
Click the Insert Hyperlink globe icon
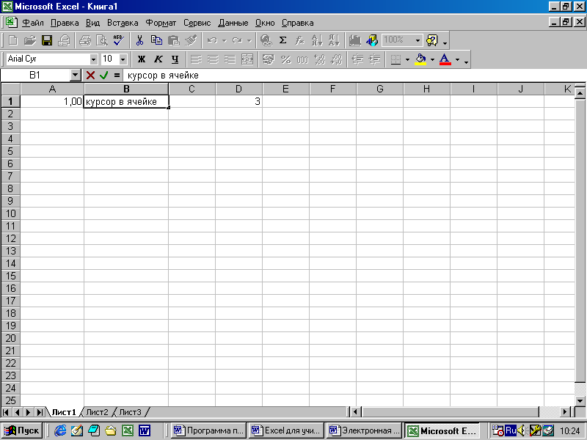coord(266,40)
